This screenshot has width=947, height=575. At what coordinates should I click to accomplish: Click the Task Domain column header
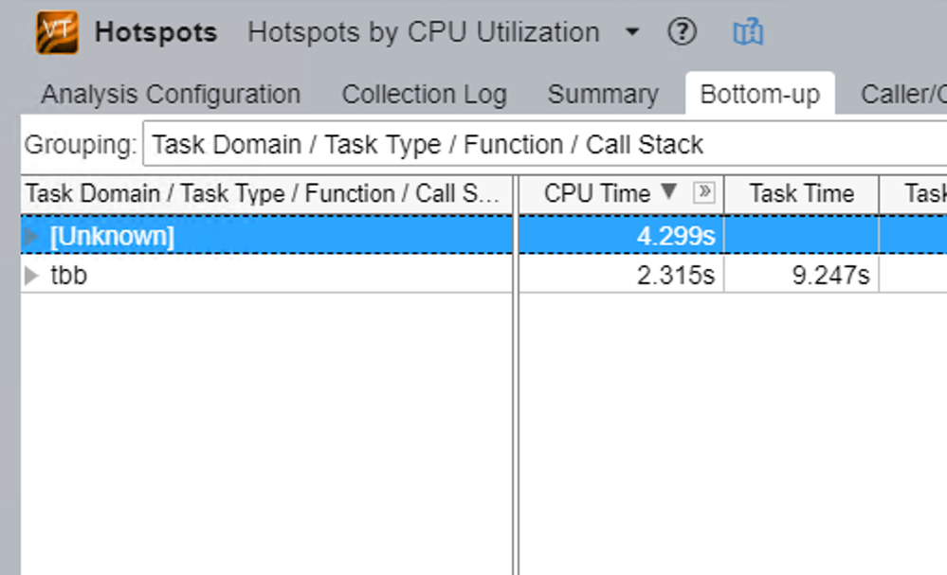(263, 193)
